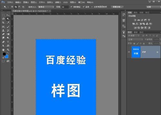The width and height of the screenshot is (161, 115).
Task: Toggle lock position icon in Layers panel
Action: [x=141, y=43]
